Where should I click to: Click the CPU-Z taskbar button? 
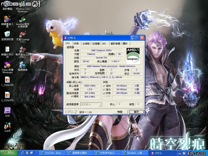[x=162, y=153]
